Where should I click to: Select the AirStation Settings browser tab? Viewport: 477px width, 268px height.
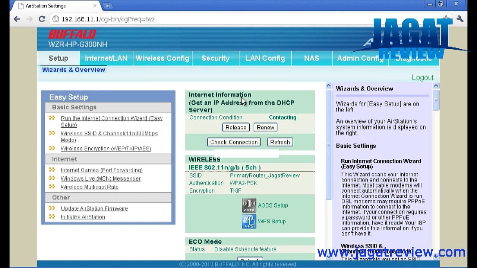tap(57, 6)
